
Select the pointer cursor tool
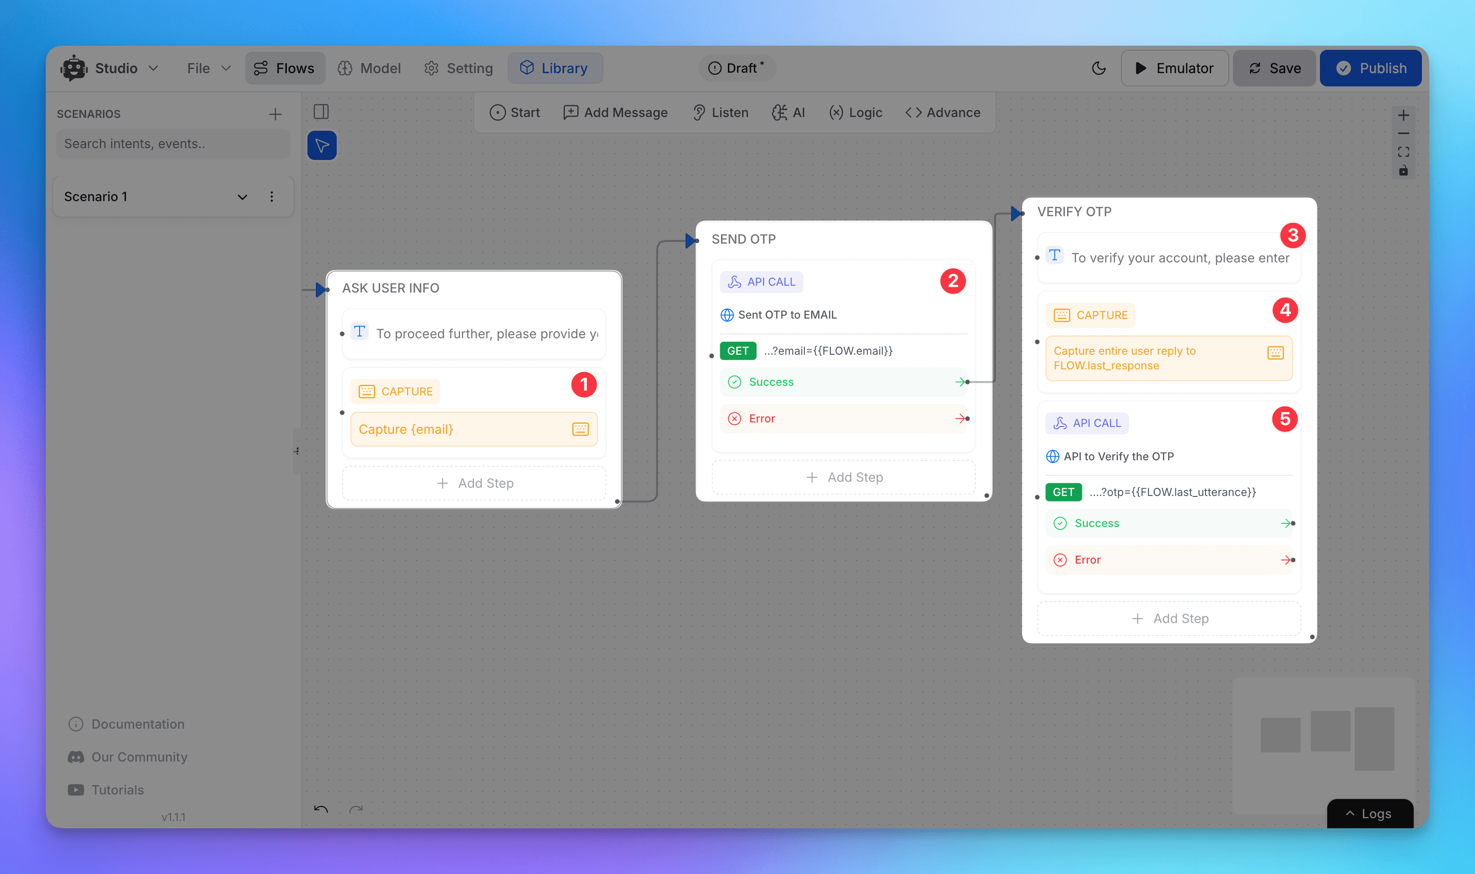pos(322,145)
